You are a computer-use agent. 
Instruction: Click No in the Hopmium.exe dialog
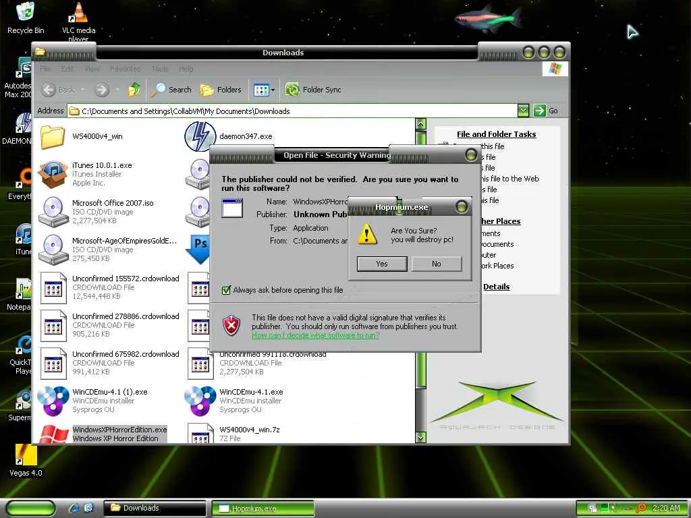pos(437,264)
